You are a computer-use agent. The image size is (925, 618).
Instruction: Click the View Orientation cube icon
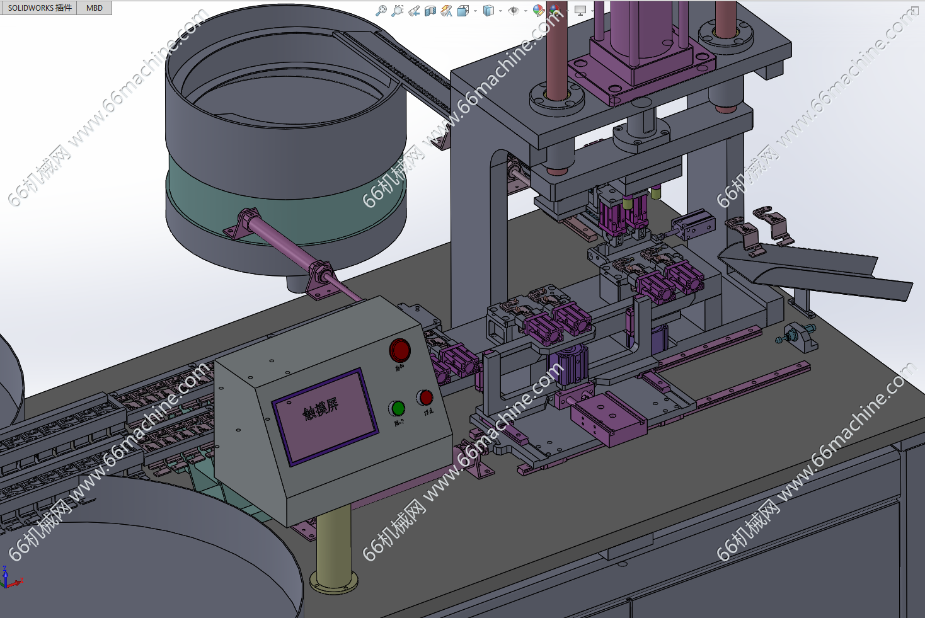point(463,10)
